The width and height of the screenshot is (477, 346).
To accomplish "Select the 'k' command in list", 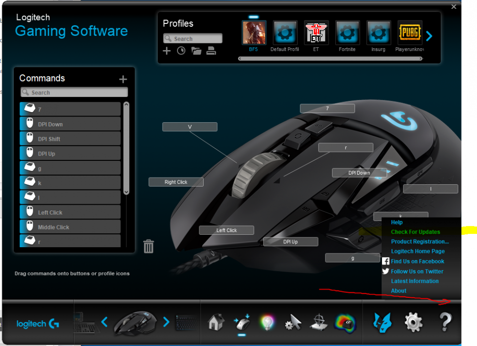I will [x=70, y=183].
